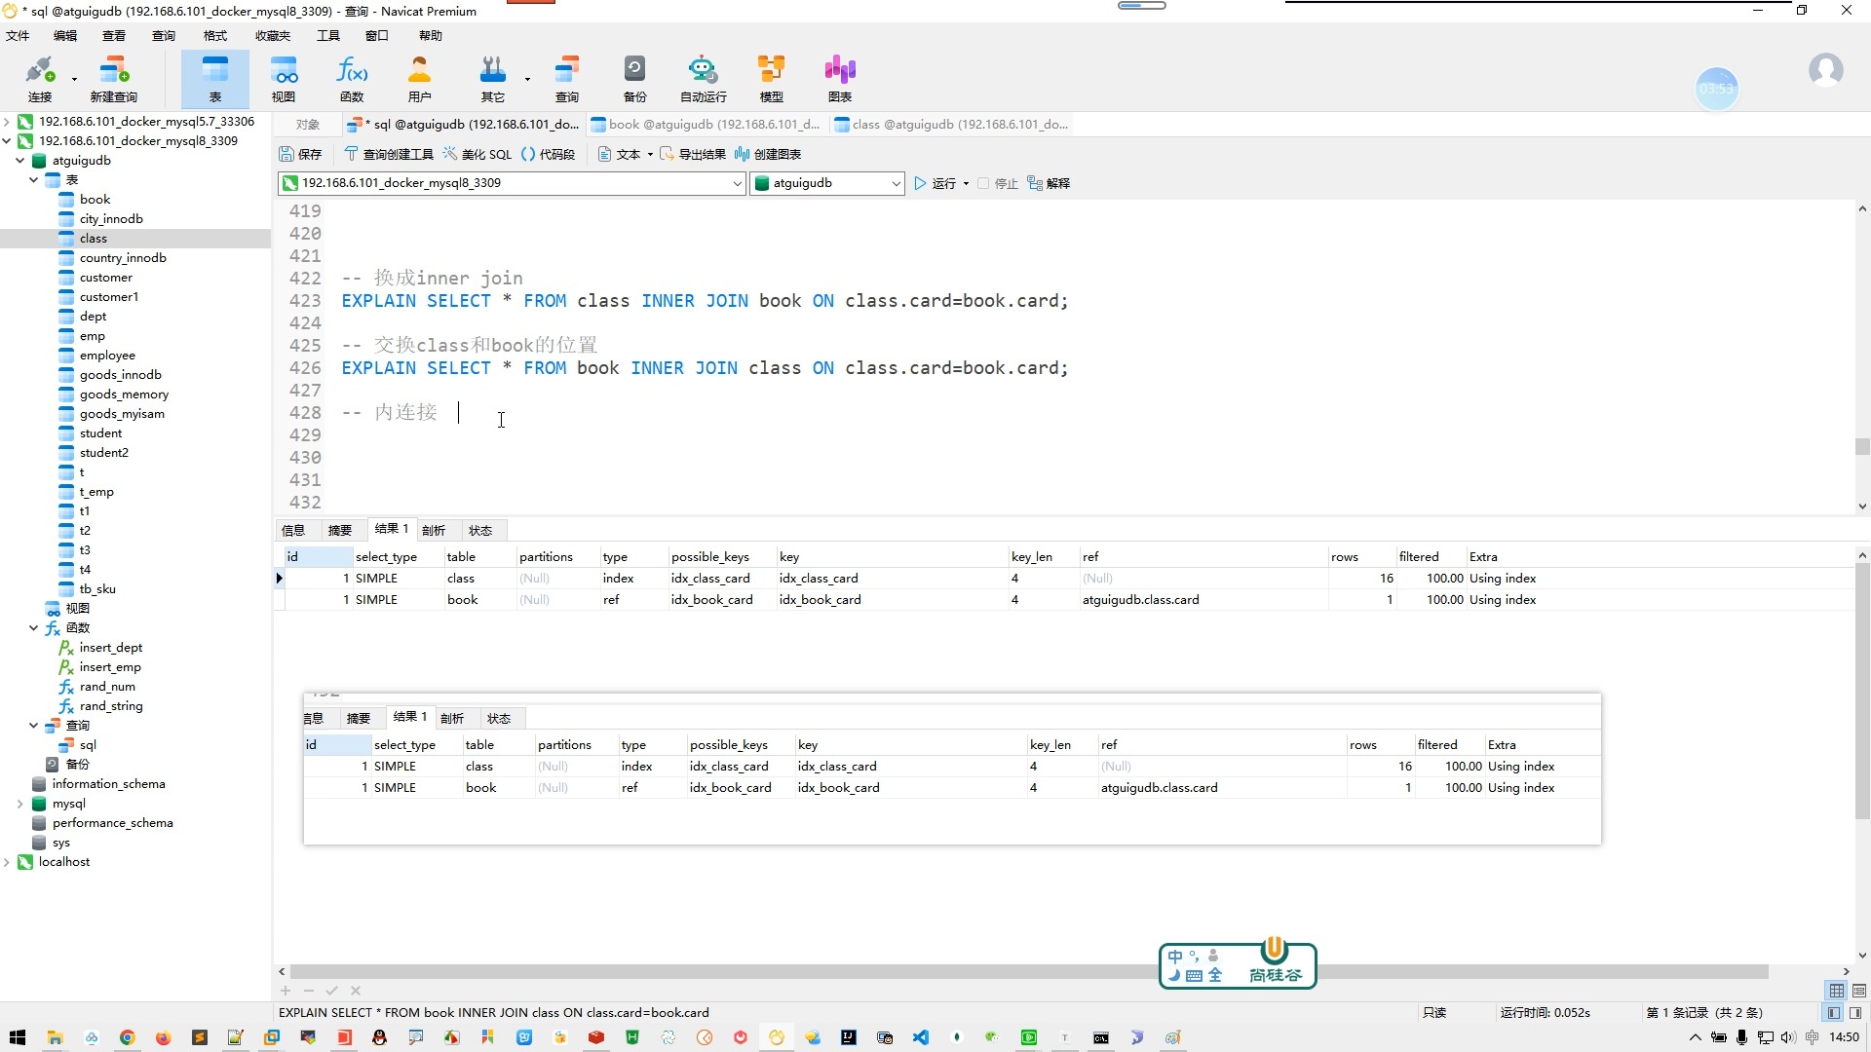Open the connection selector dropdown
This screenshot has width=1871, height=1052.
point(737,183)
